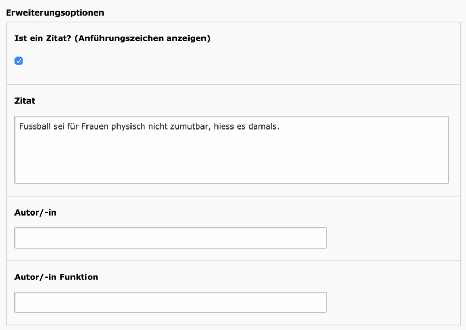This screenshot has height=330, width=466.
Task: Focus the Autor/-in input field
Action: point(170,238)
